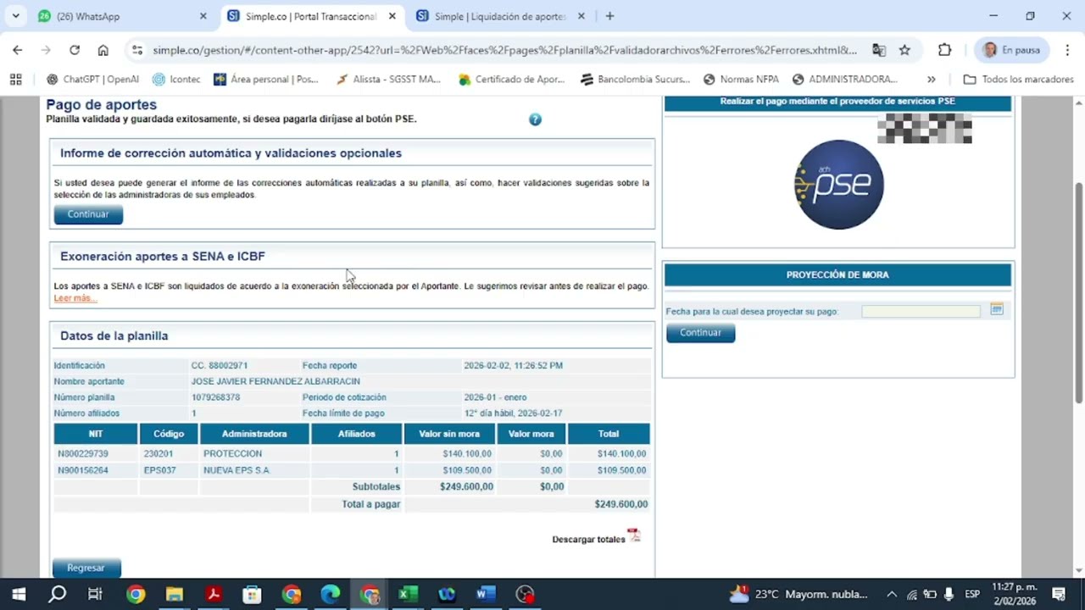Click the Valor mora column header

pos(531,434)
